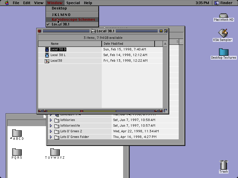The width and height of the screenshot is (238, 178).
Task: Expand the lothlorienlite folder triangle
Action: coord(51,125)
